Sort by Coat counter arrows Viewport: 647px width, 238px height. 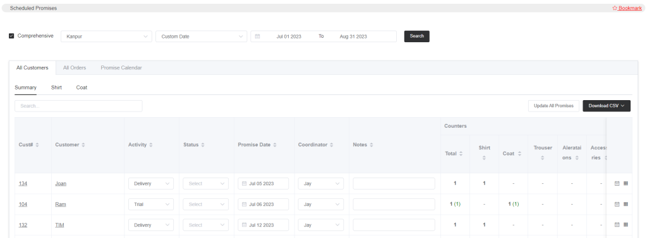tap(519, 154)
